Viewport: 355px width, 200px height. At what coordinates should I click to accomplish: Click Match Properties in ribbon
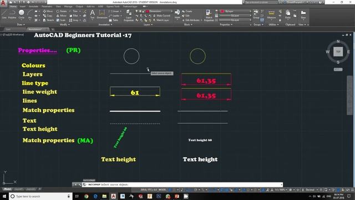(x=209, y=16)
